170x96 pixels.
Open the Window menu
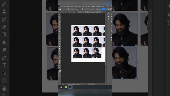[98, 6]
